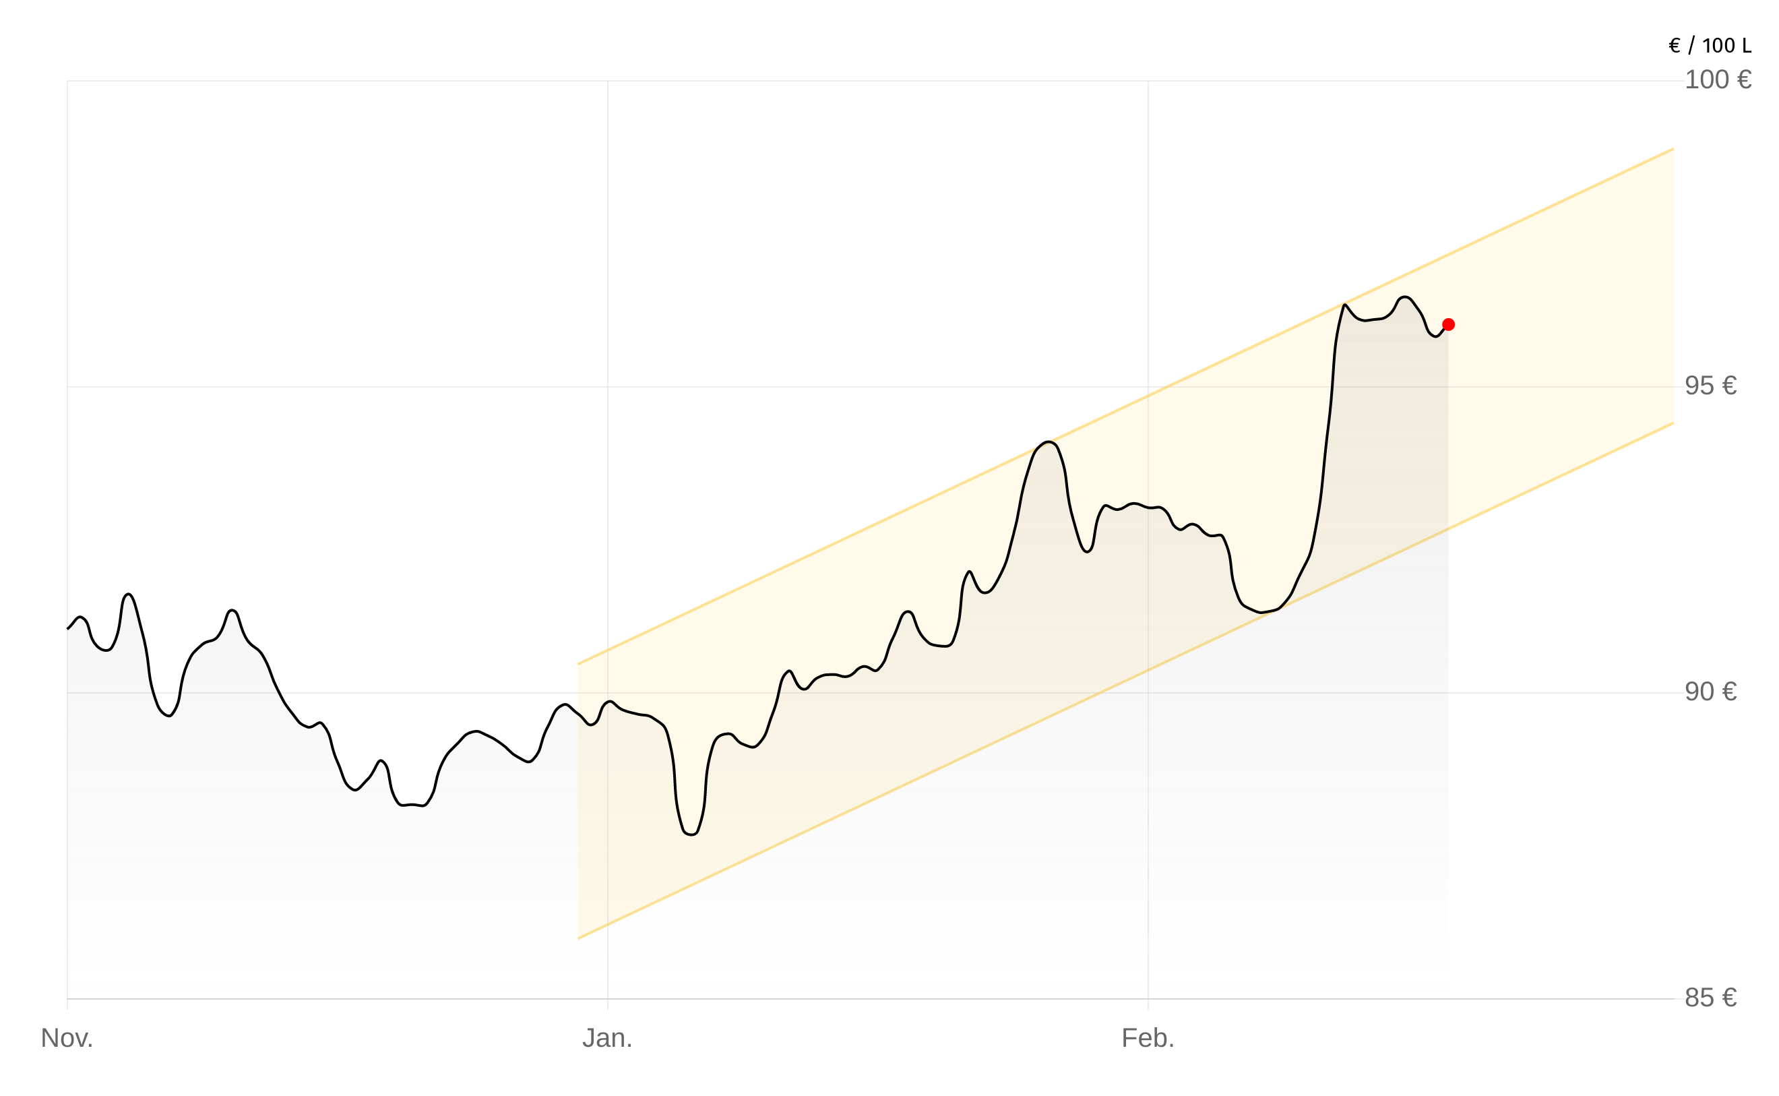
Task: Click the "€ / 100 L" unit label
Action: [x=1710, y=46]
